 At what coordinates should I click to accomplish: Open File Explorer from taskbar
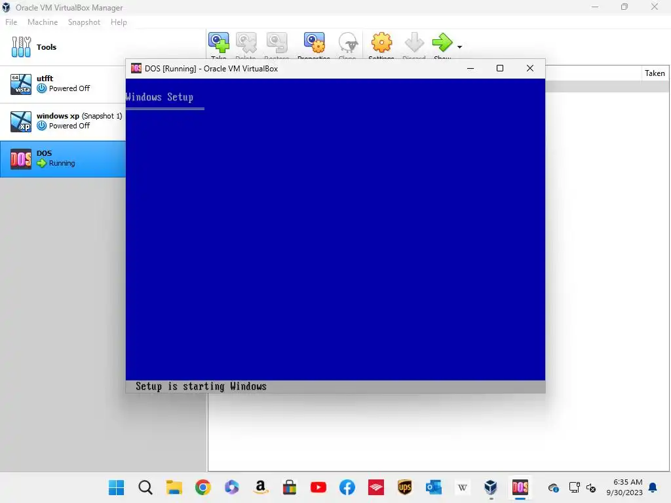(x=174, y=487)
